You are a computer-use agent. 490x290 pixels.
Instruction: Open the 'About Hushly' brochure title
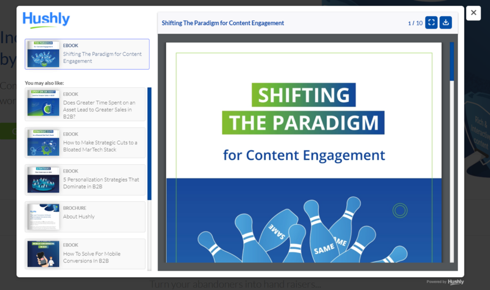pyautogui.click(x=79, y=216)
